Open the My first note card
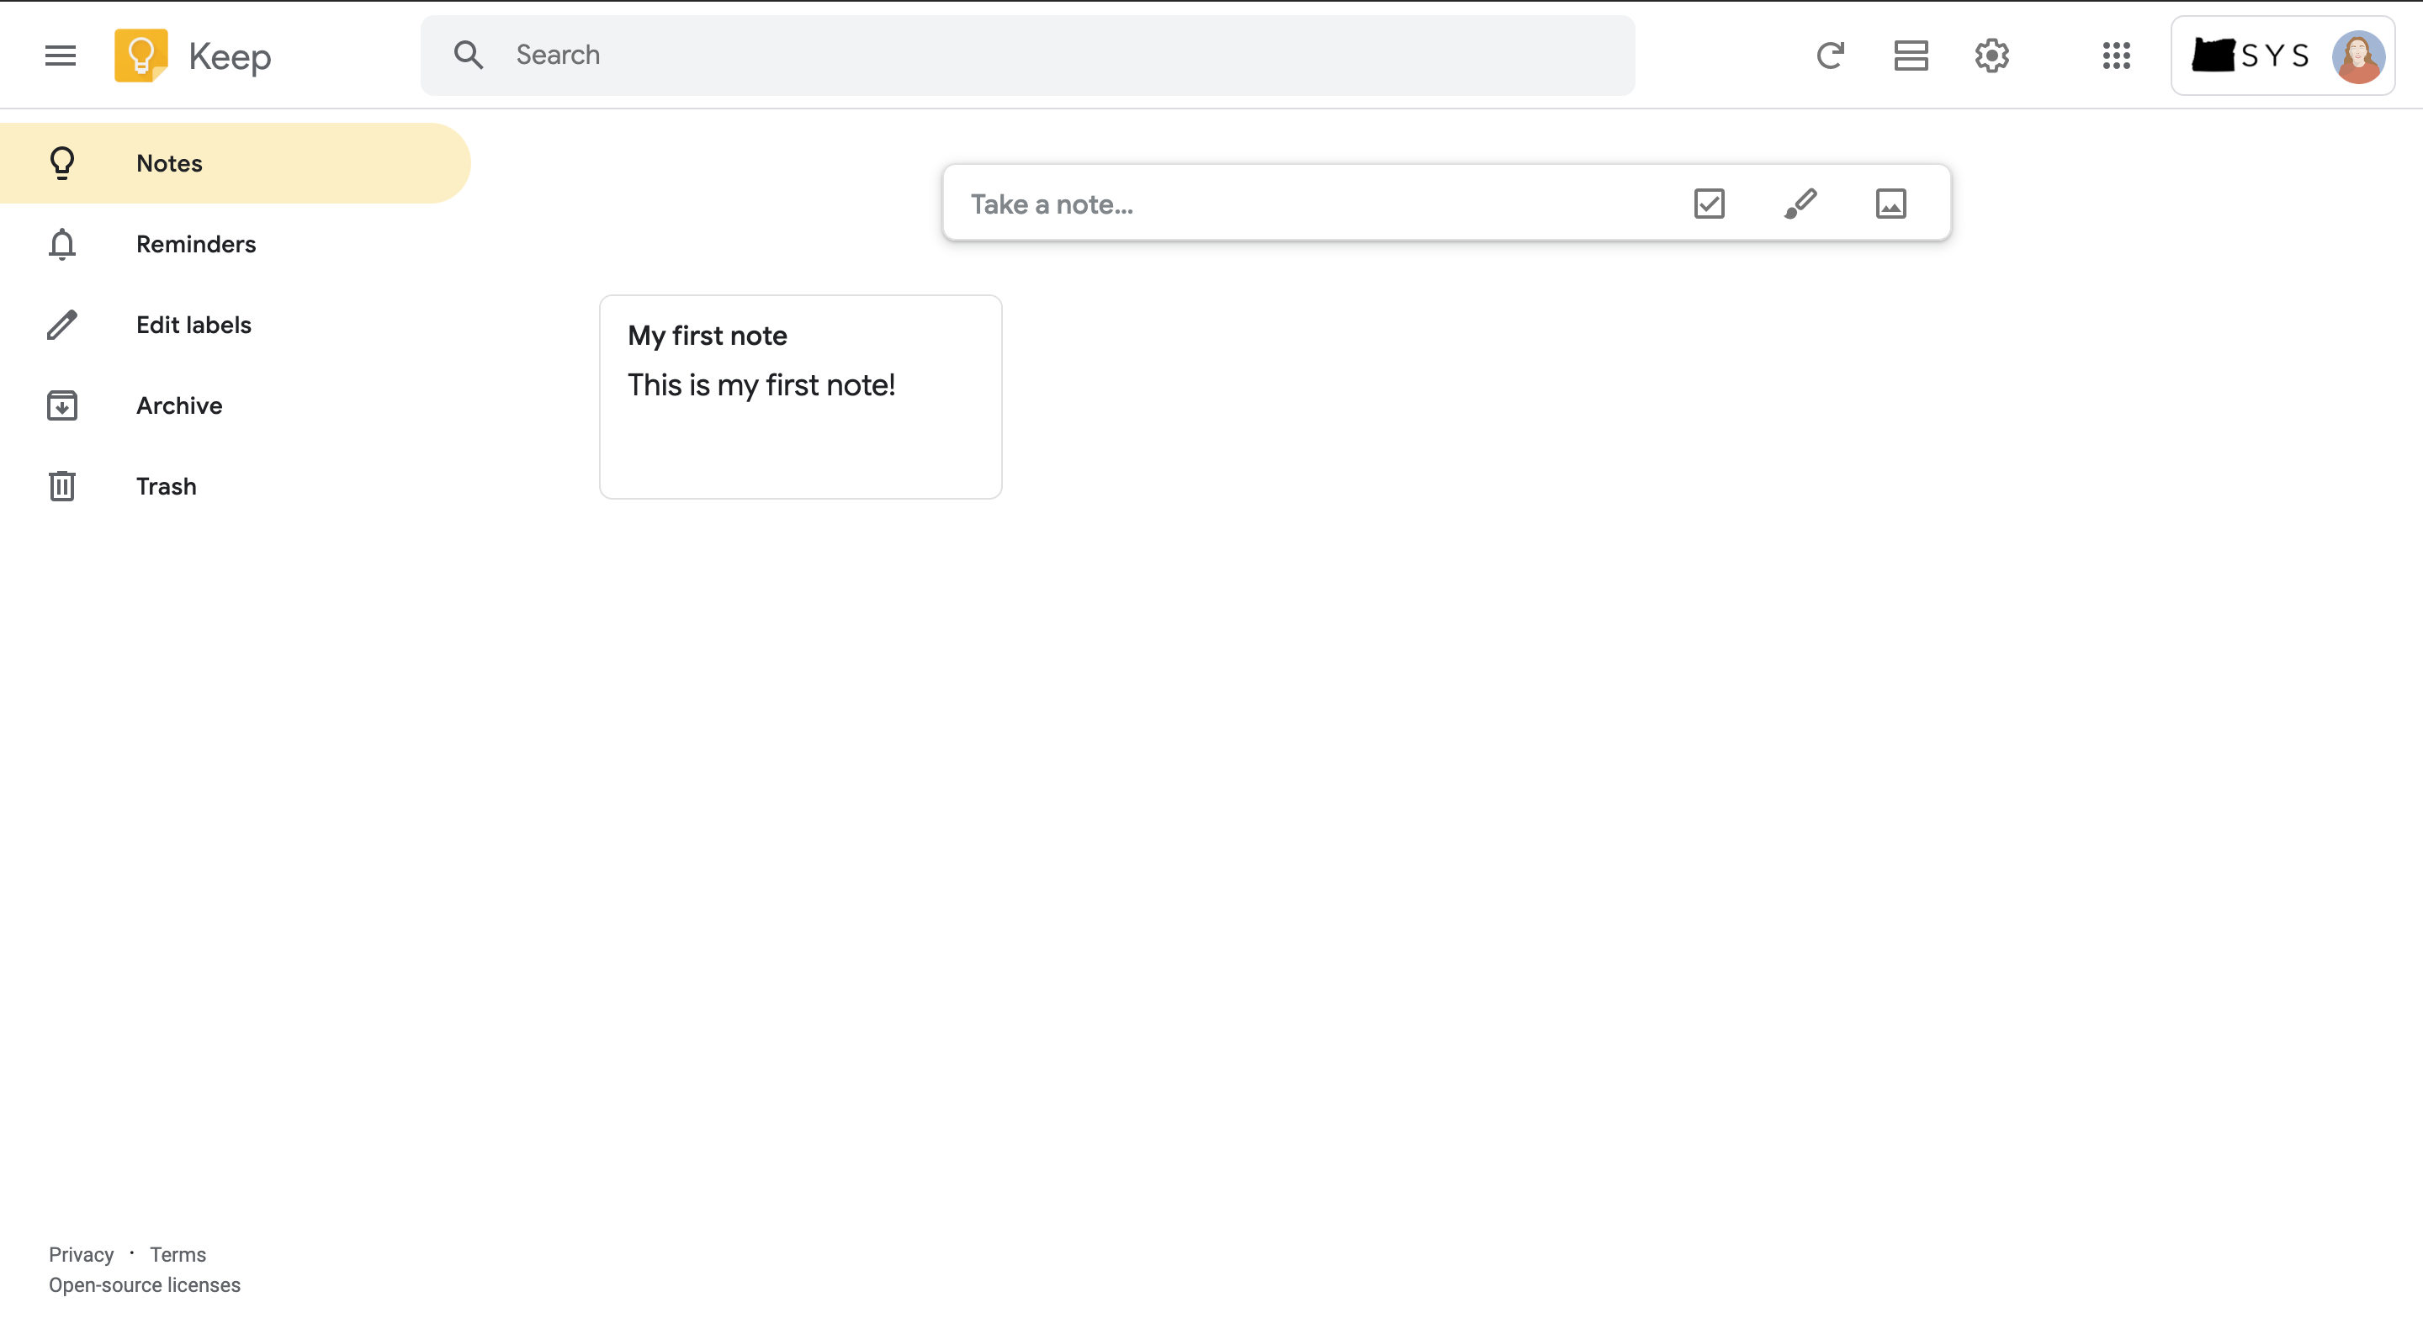The height and width of the screenshot is (1329, 2423). pyautogui.click(x=800, y=397)
